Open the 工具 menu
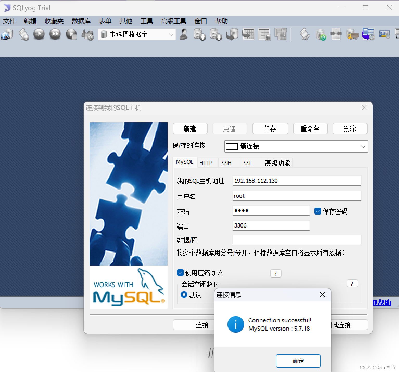Screen dimensions: 399x372 coord(147,21)
